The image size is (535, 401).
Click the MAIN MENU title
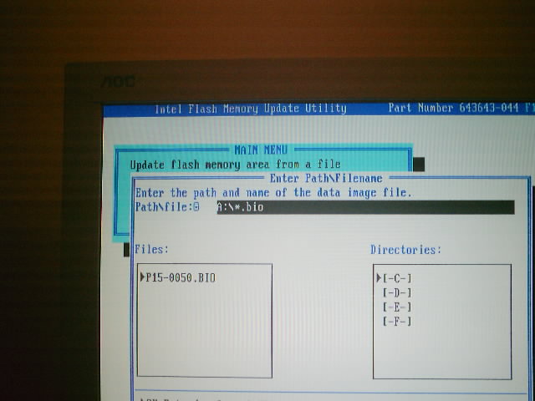[x=261, y=150]
